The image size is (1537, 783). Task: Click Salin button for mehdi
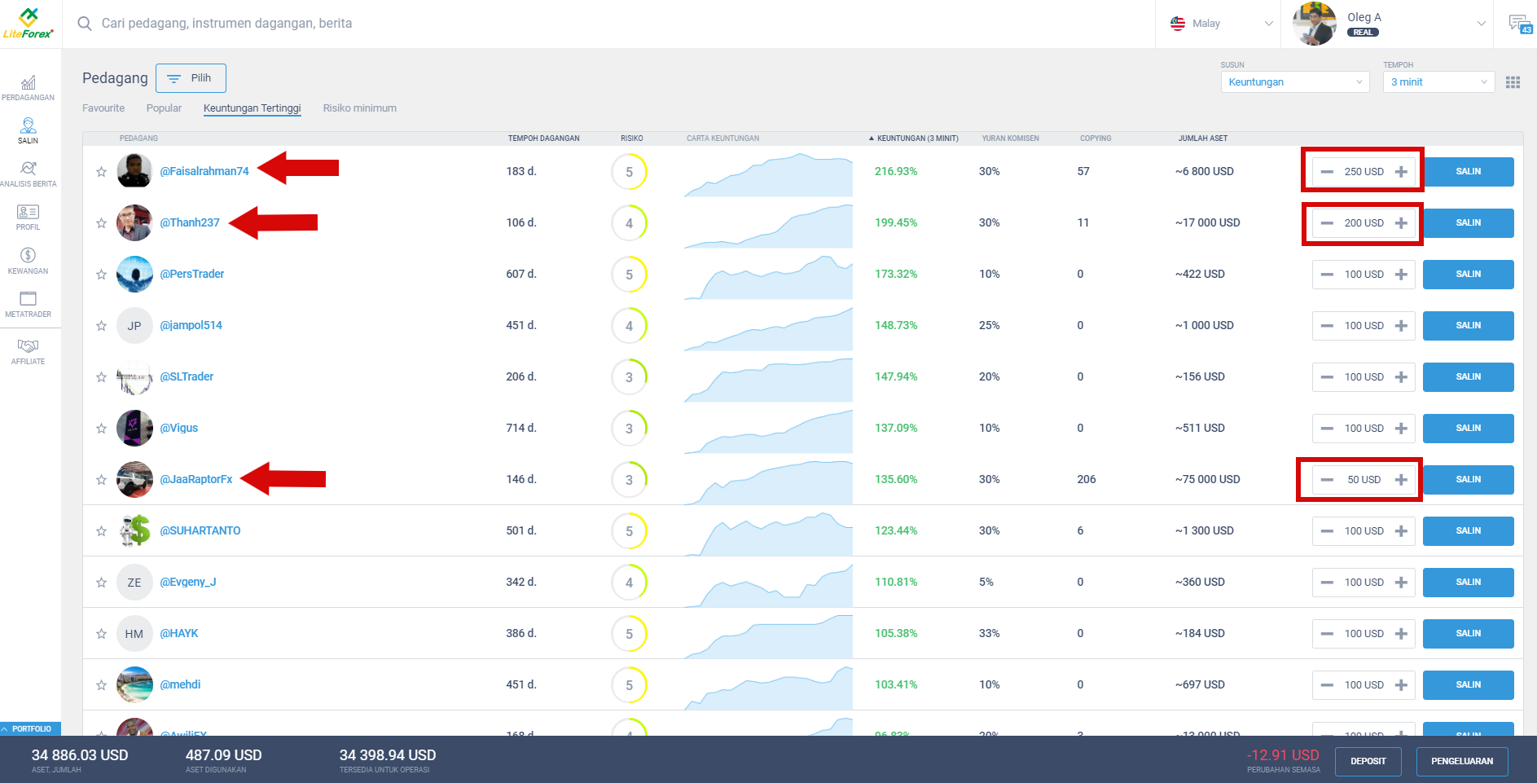point(1468,685)
